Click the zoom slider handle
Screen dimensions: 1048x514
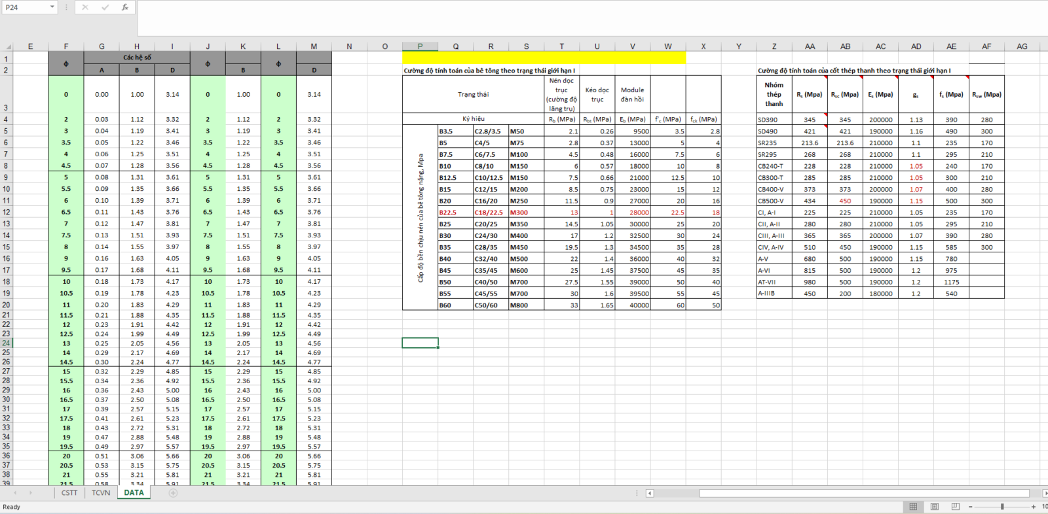click(1002, 507)
